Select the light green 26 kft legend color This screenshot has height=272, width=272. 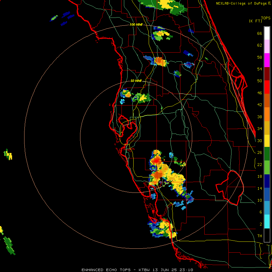(x=267, y=167)
